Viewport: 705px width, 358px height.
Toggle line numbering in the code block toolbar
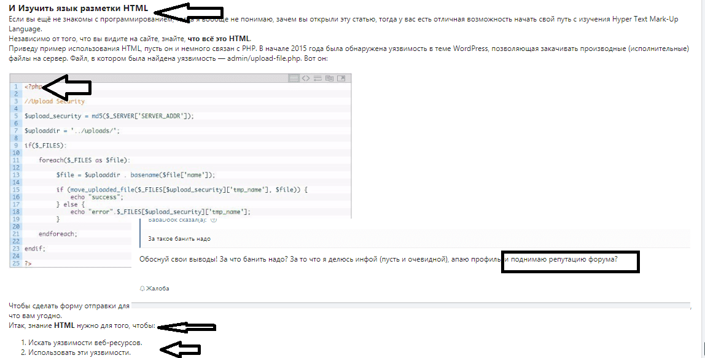tap(294, 78)
